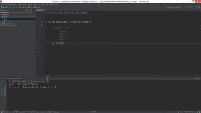
Task: Click the main() breadcrumb below editor
Action: (48, 76)
